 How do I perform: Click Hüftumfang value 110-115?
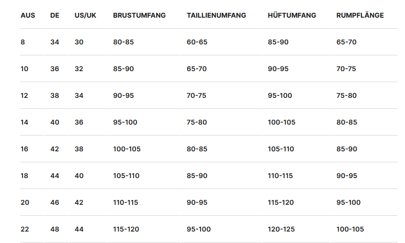[281, 176]
